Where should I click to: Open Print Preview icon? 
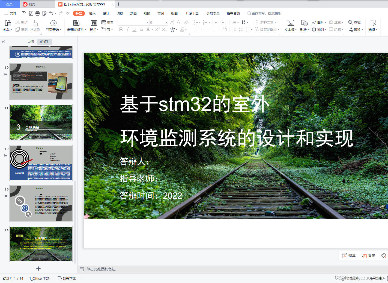(x=44, y=13)
